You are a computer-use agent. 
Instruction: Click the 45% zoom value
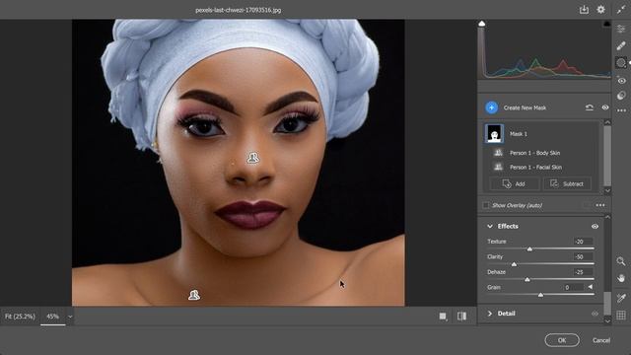pyautogui.click(x=52, y=317)
